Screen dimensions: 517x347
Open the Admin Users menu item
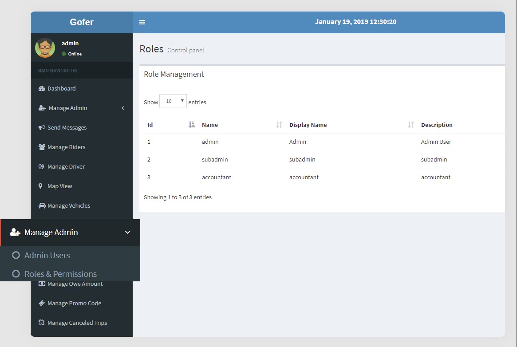pyautogui.click(x=47, y=255)
